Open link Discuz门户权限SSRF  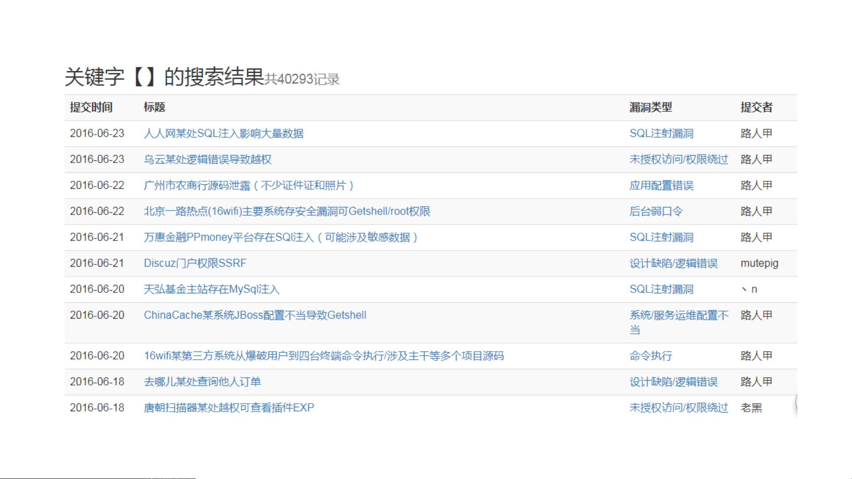click(195, 263)
